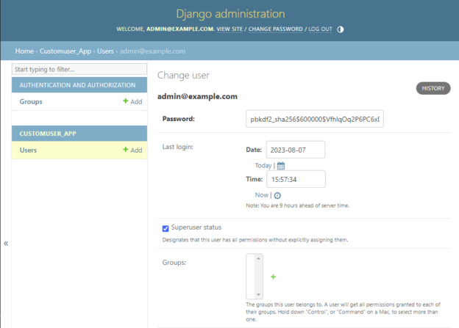Open the Change Password link
Screen dimensions: 459x328
(275, 29)
